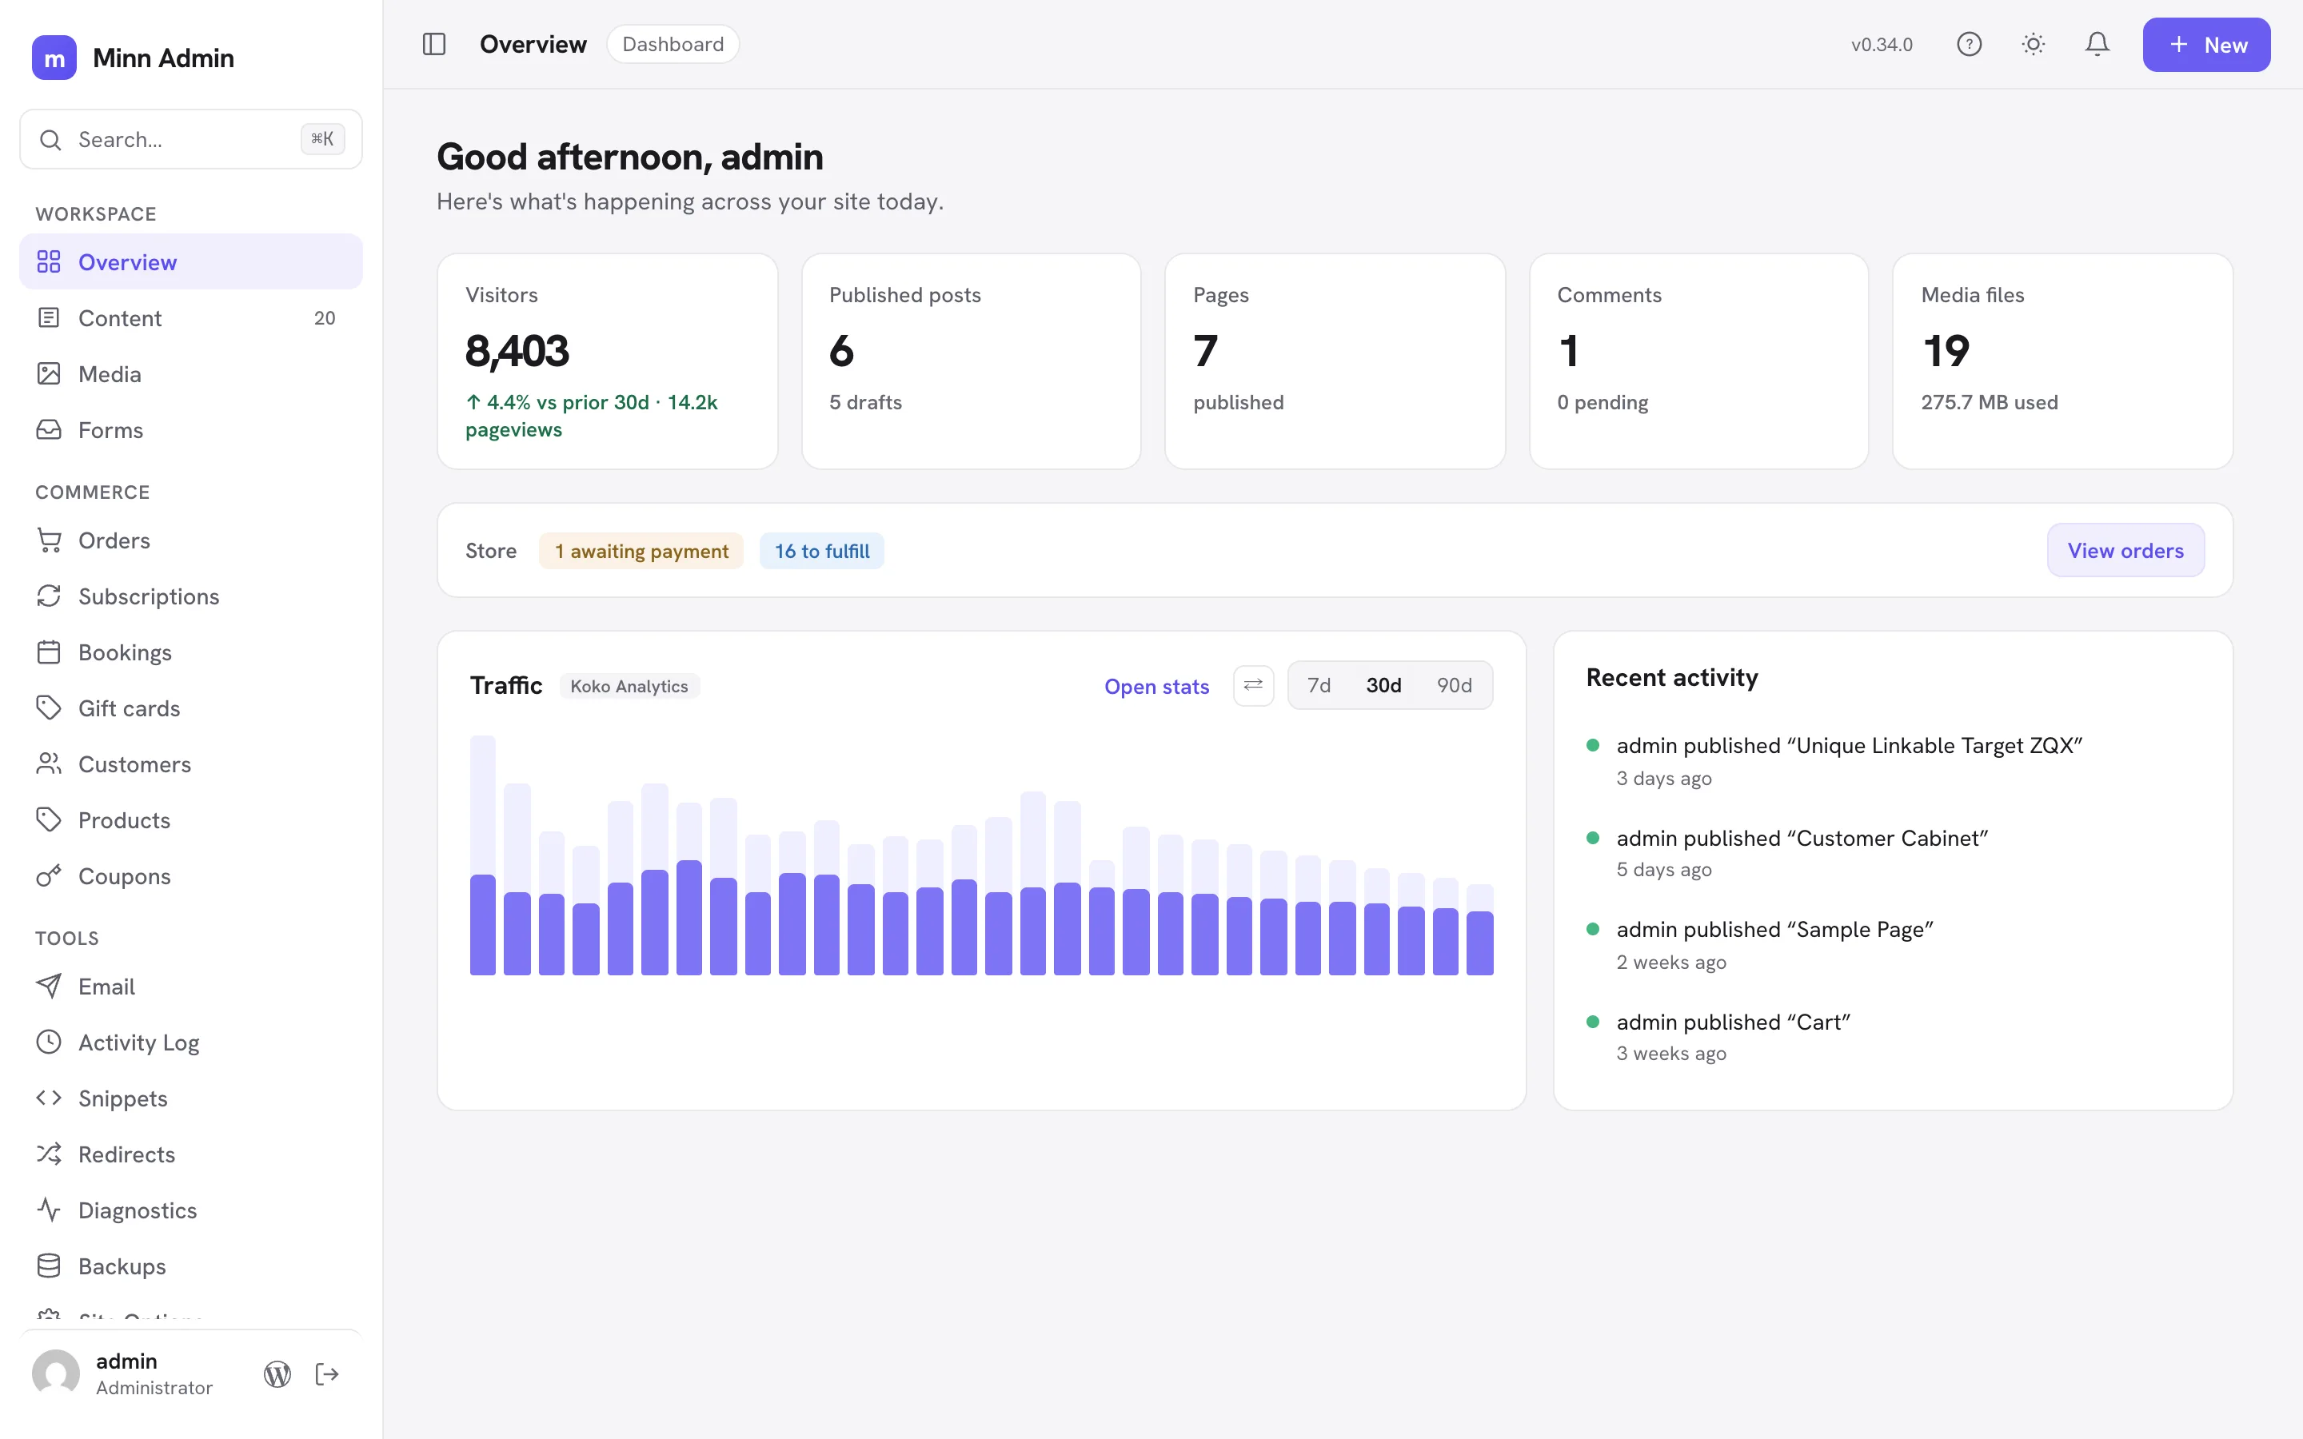The image size is (2303, 1439).
Task: Click the search magnifier icon
Action: point(50,140)
